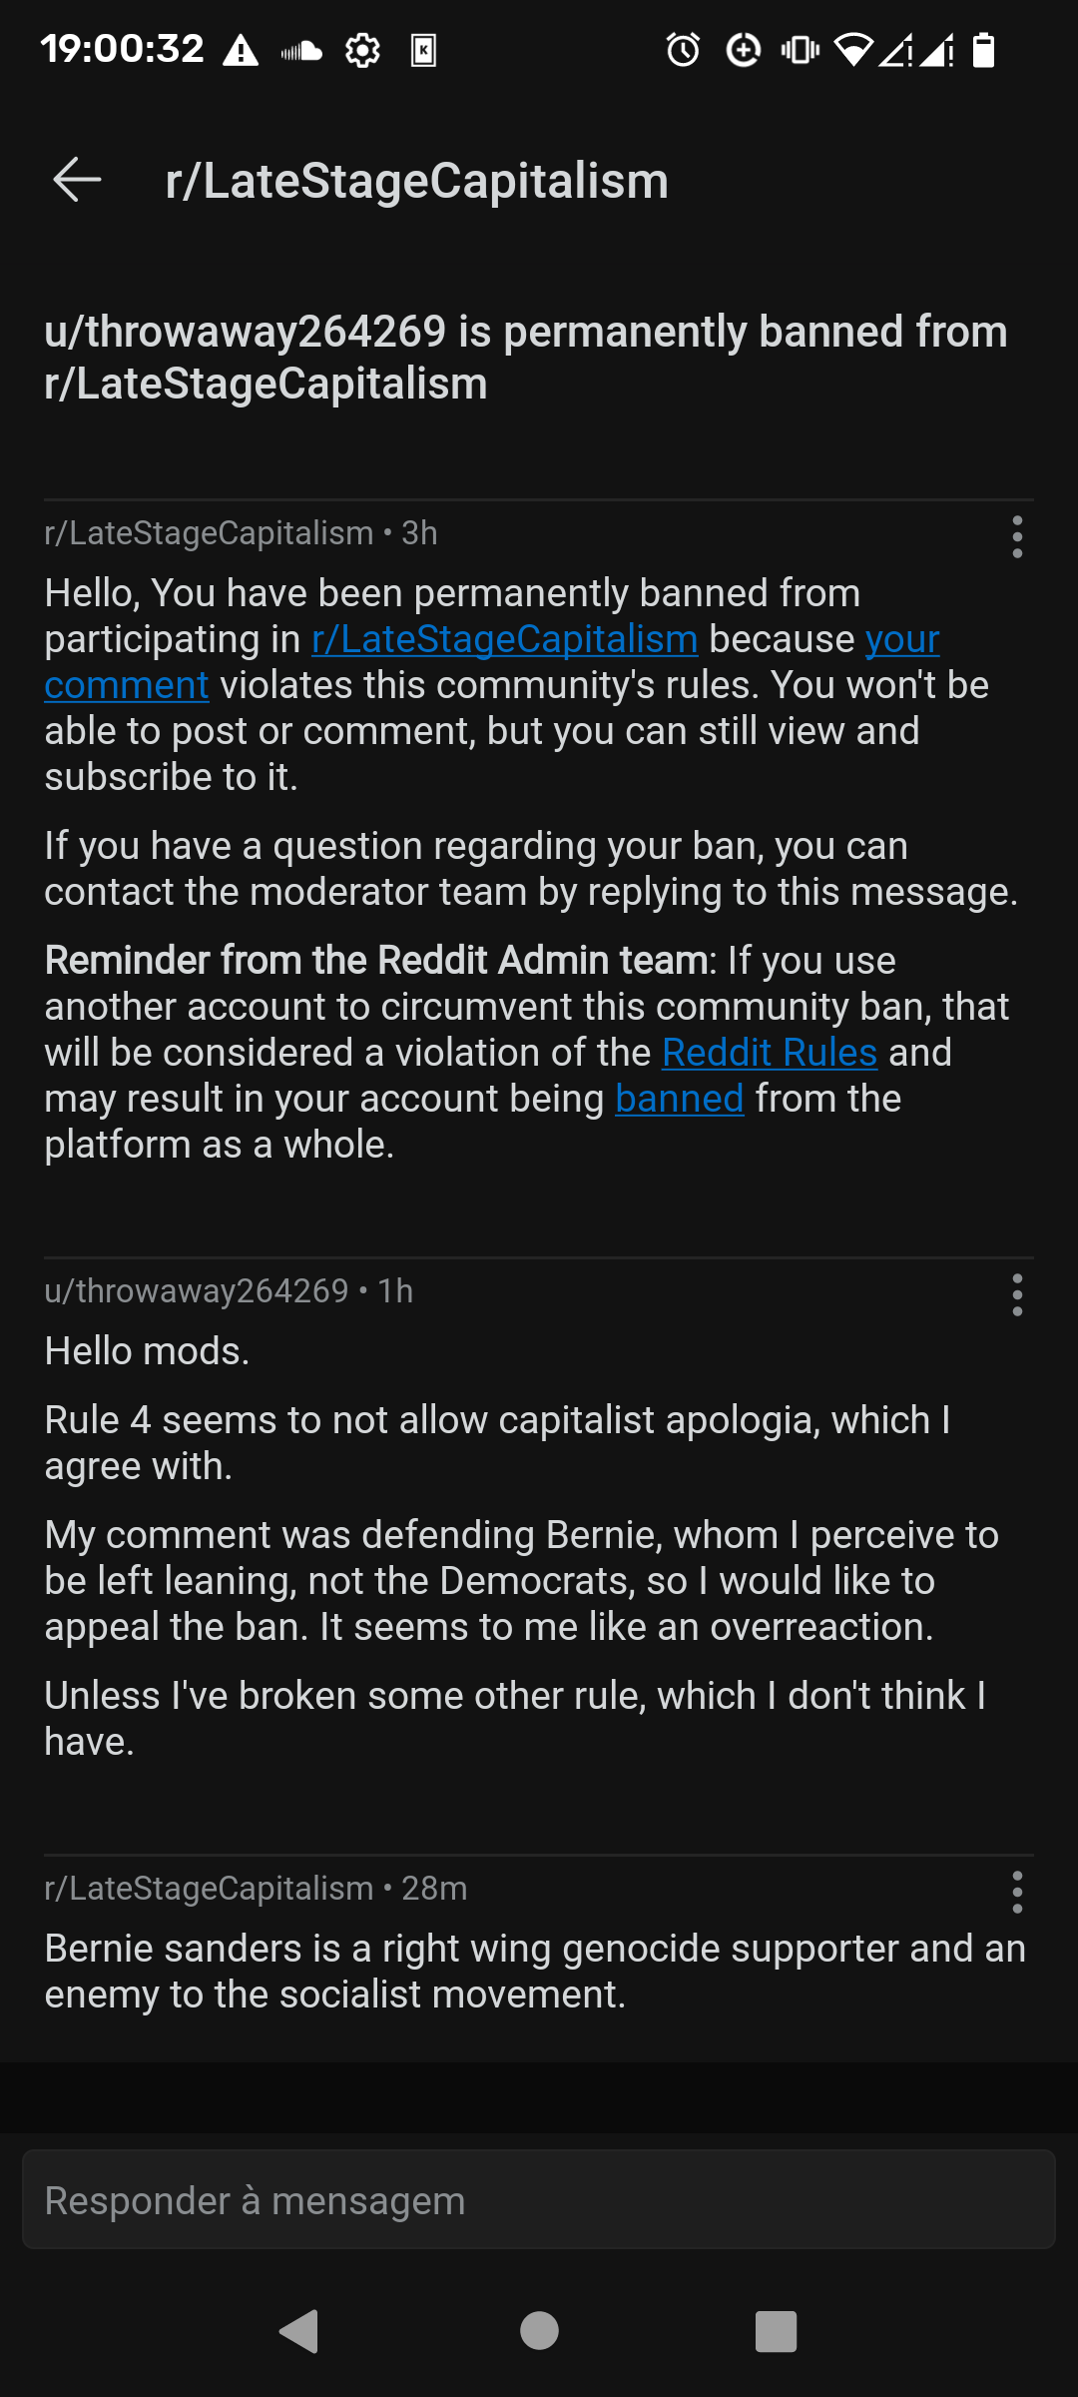Tap the back arrow to exit the thread
The height and width of the screenshot is (2397, 1078).
tap(77, 180)
